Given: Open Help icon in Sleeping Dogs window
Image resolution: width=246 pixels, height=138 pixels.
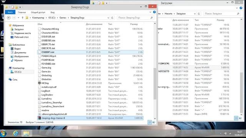Looking at the screenshot, I should pyautogui.click(x=155, y=12).
